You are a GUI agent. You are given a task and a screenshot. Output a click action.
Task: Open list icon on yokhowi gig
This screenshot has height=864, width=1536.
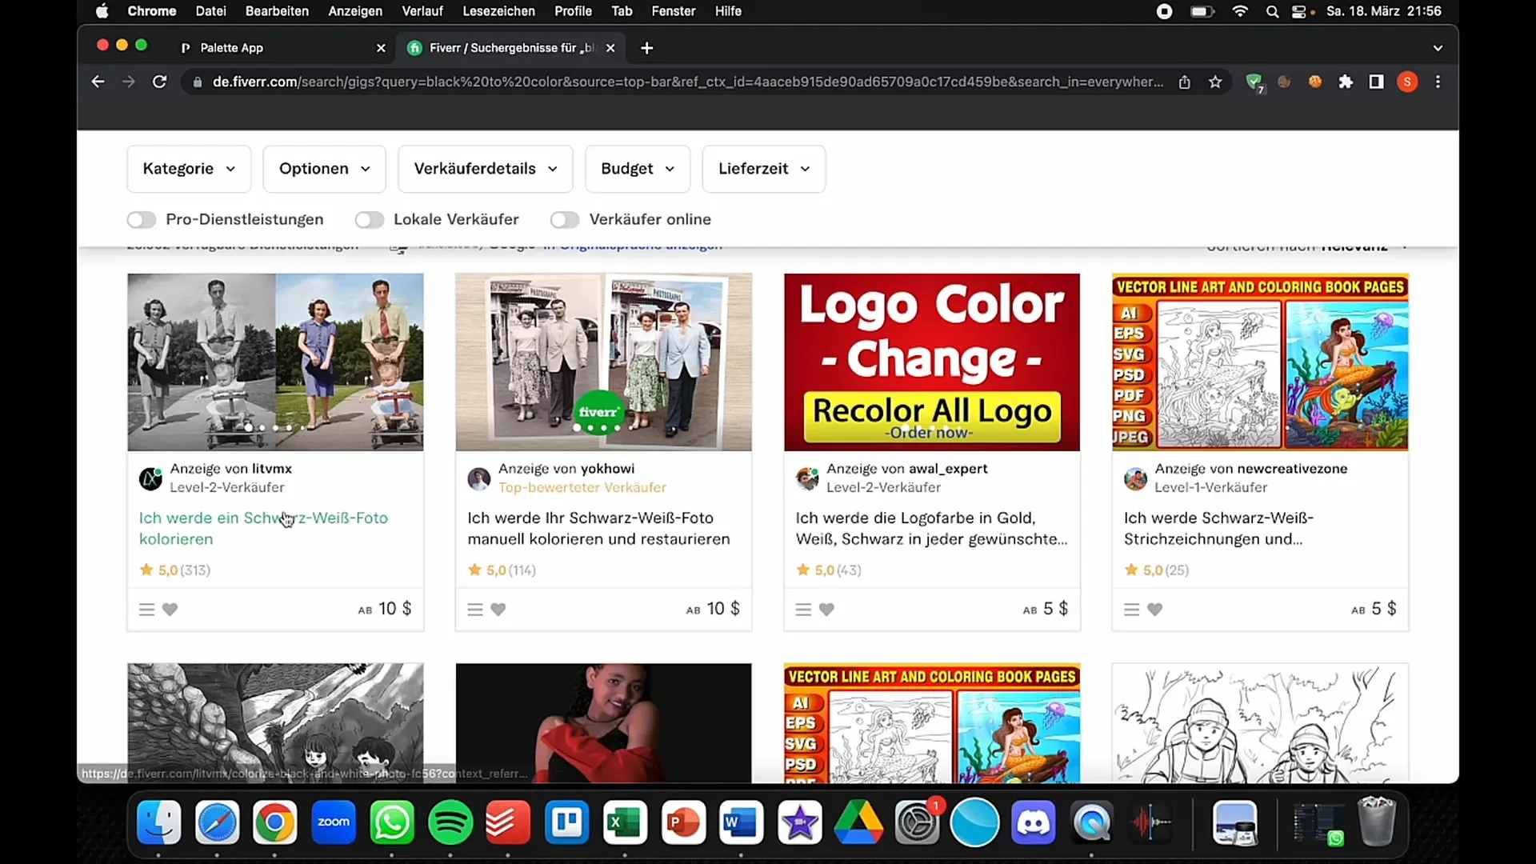pyautogui.click(x=474, y=610)
